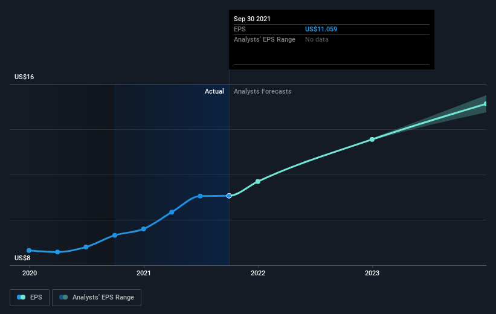Click the Actual label
Image resolution: width=496 pixels, height=314 pixels.
click(214, 91)
